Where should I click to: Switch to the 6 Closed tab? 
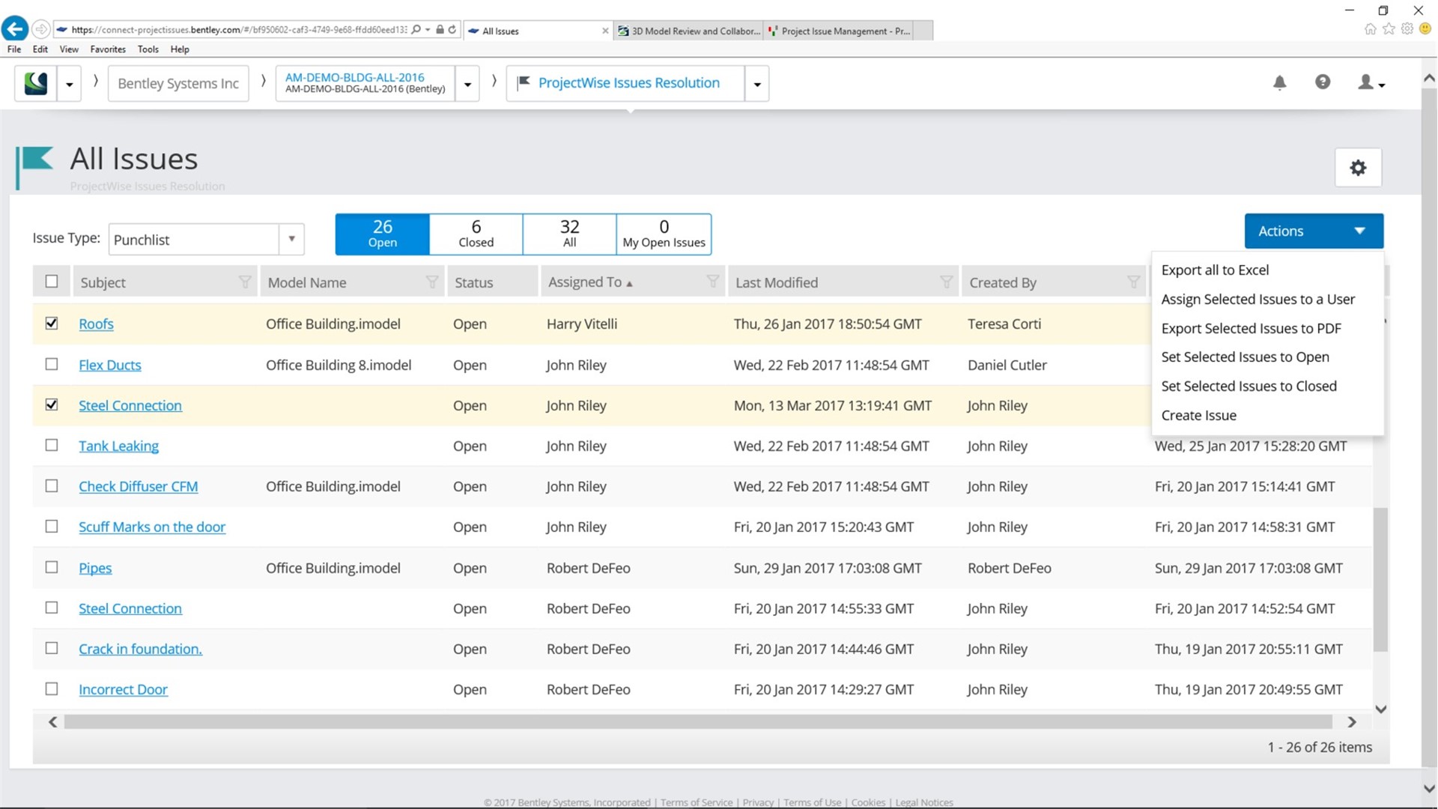(x=476, y=234)
